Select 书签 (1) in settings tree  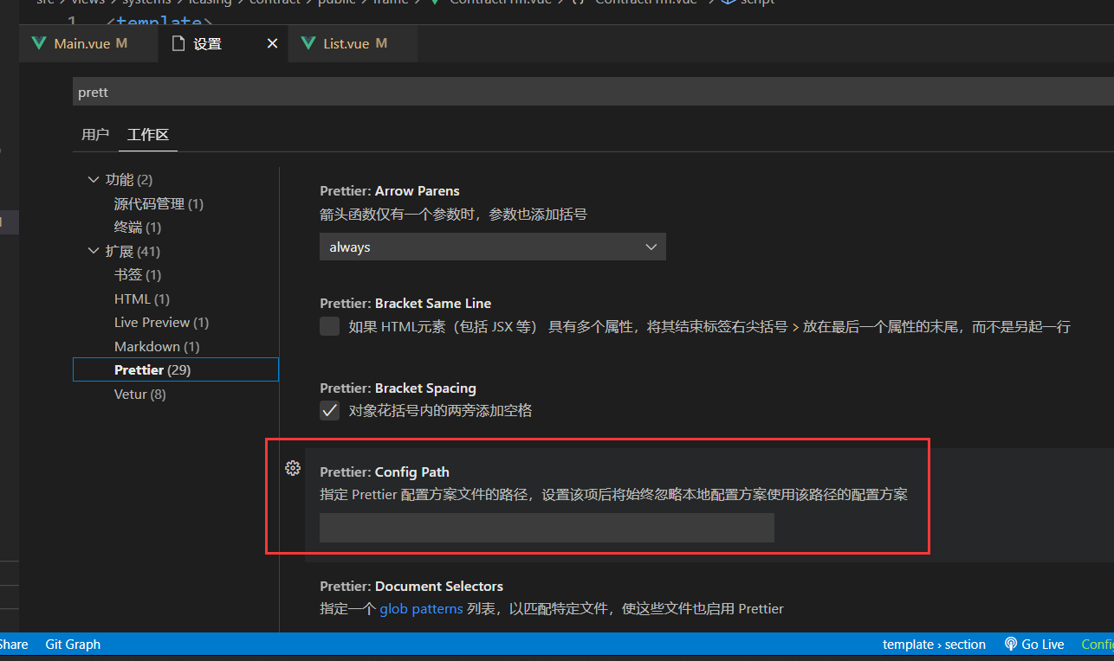[138, 275]
